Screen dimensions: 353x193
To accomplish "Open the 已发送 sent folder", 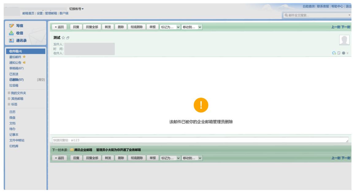I will [x=14, y=74].
